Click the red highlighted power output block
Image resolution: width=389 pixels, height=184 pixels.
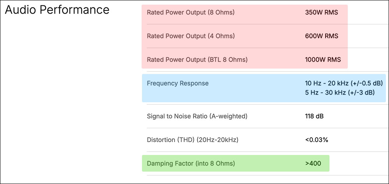(245, 36)
